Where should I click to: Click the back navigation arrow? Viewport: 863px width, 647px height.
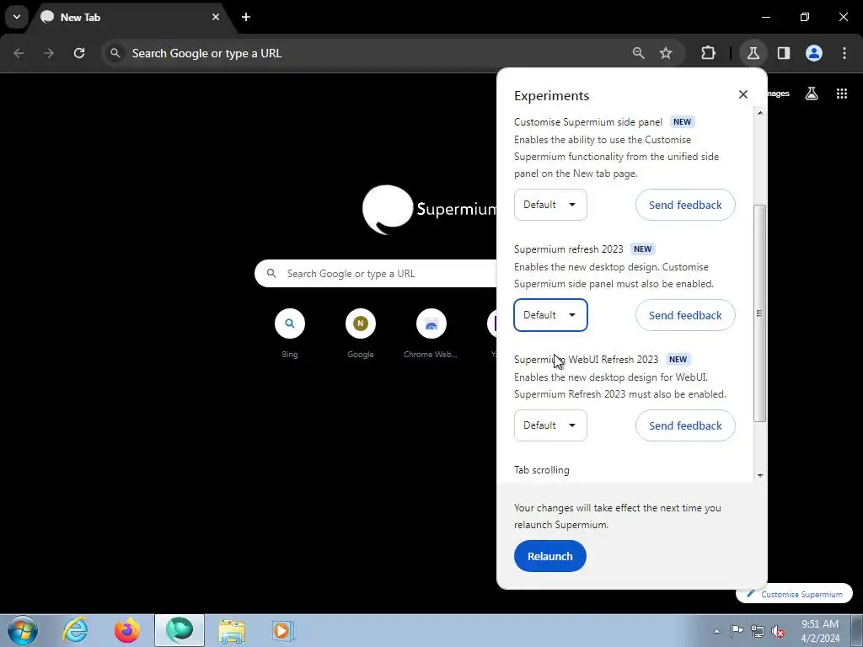point(19,53)
